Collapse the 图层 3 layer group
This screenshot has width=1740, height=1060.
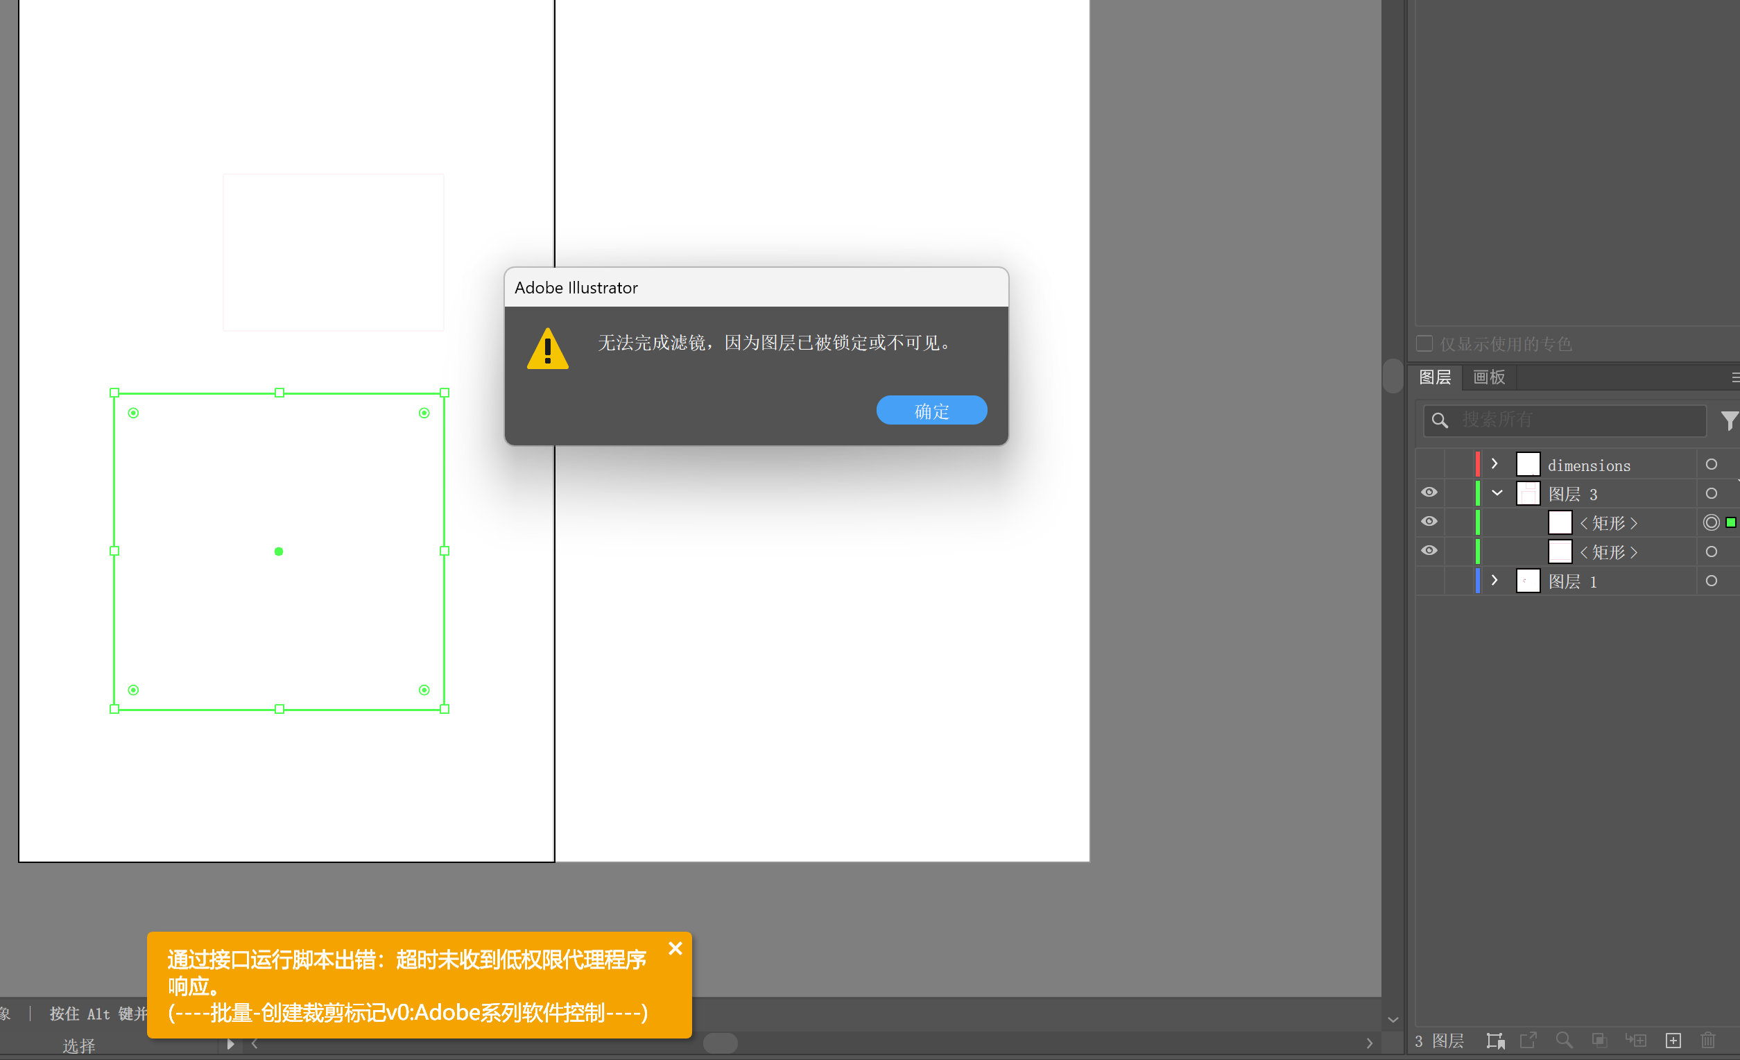point(1497,493)
